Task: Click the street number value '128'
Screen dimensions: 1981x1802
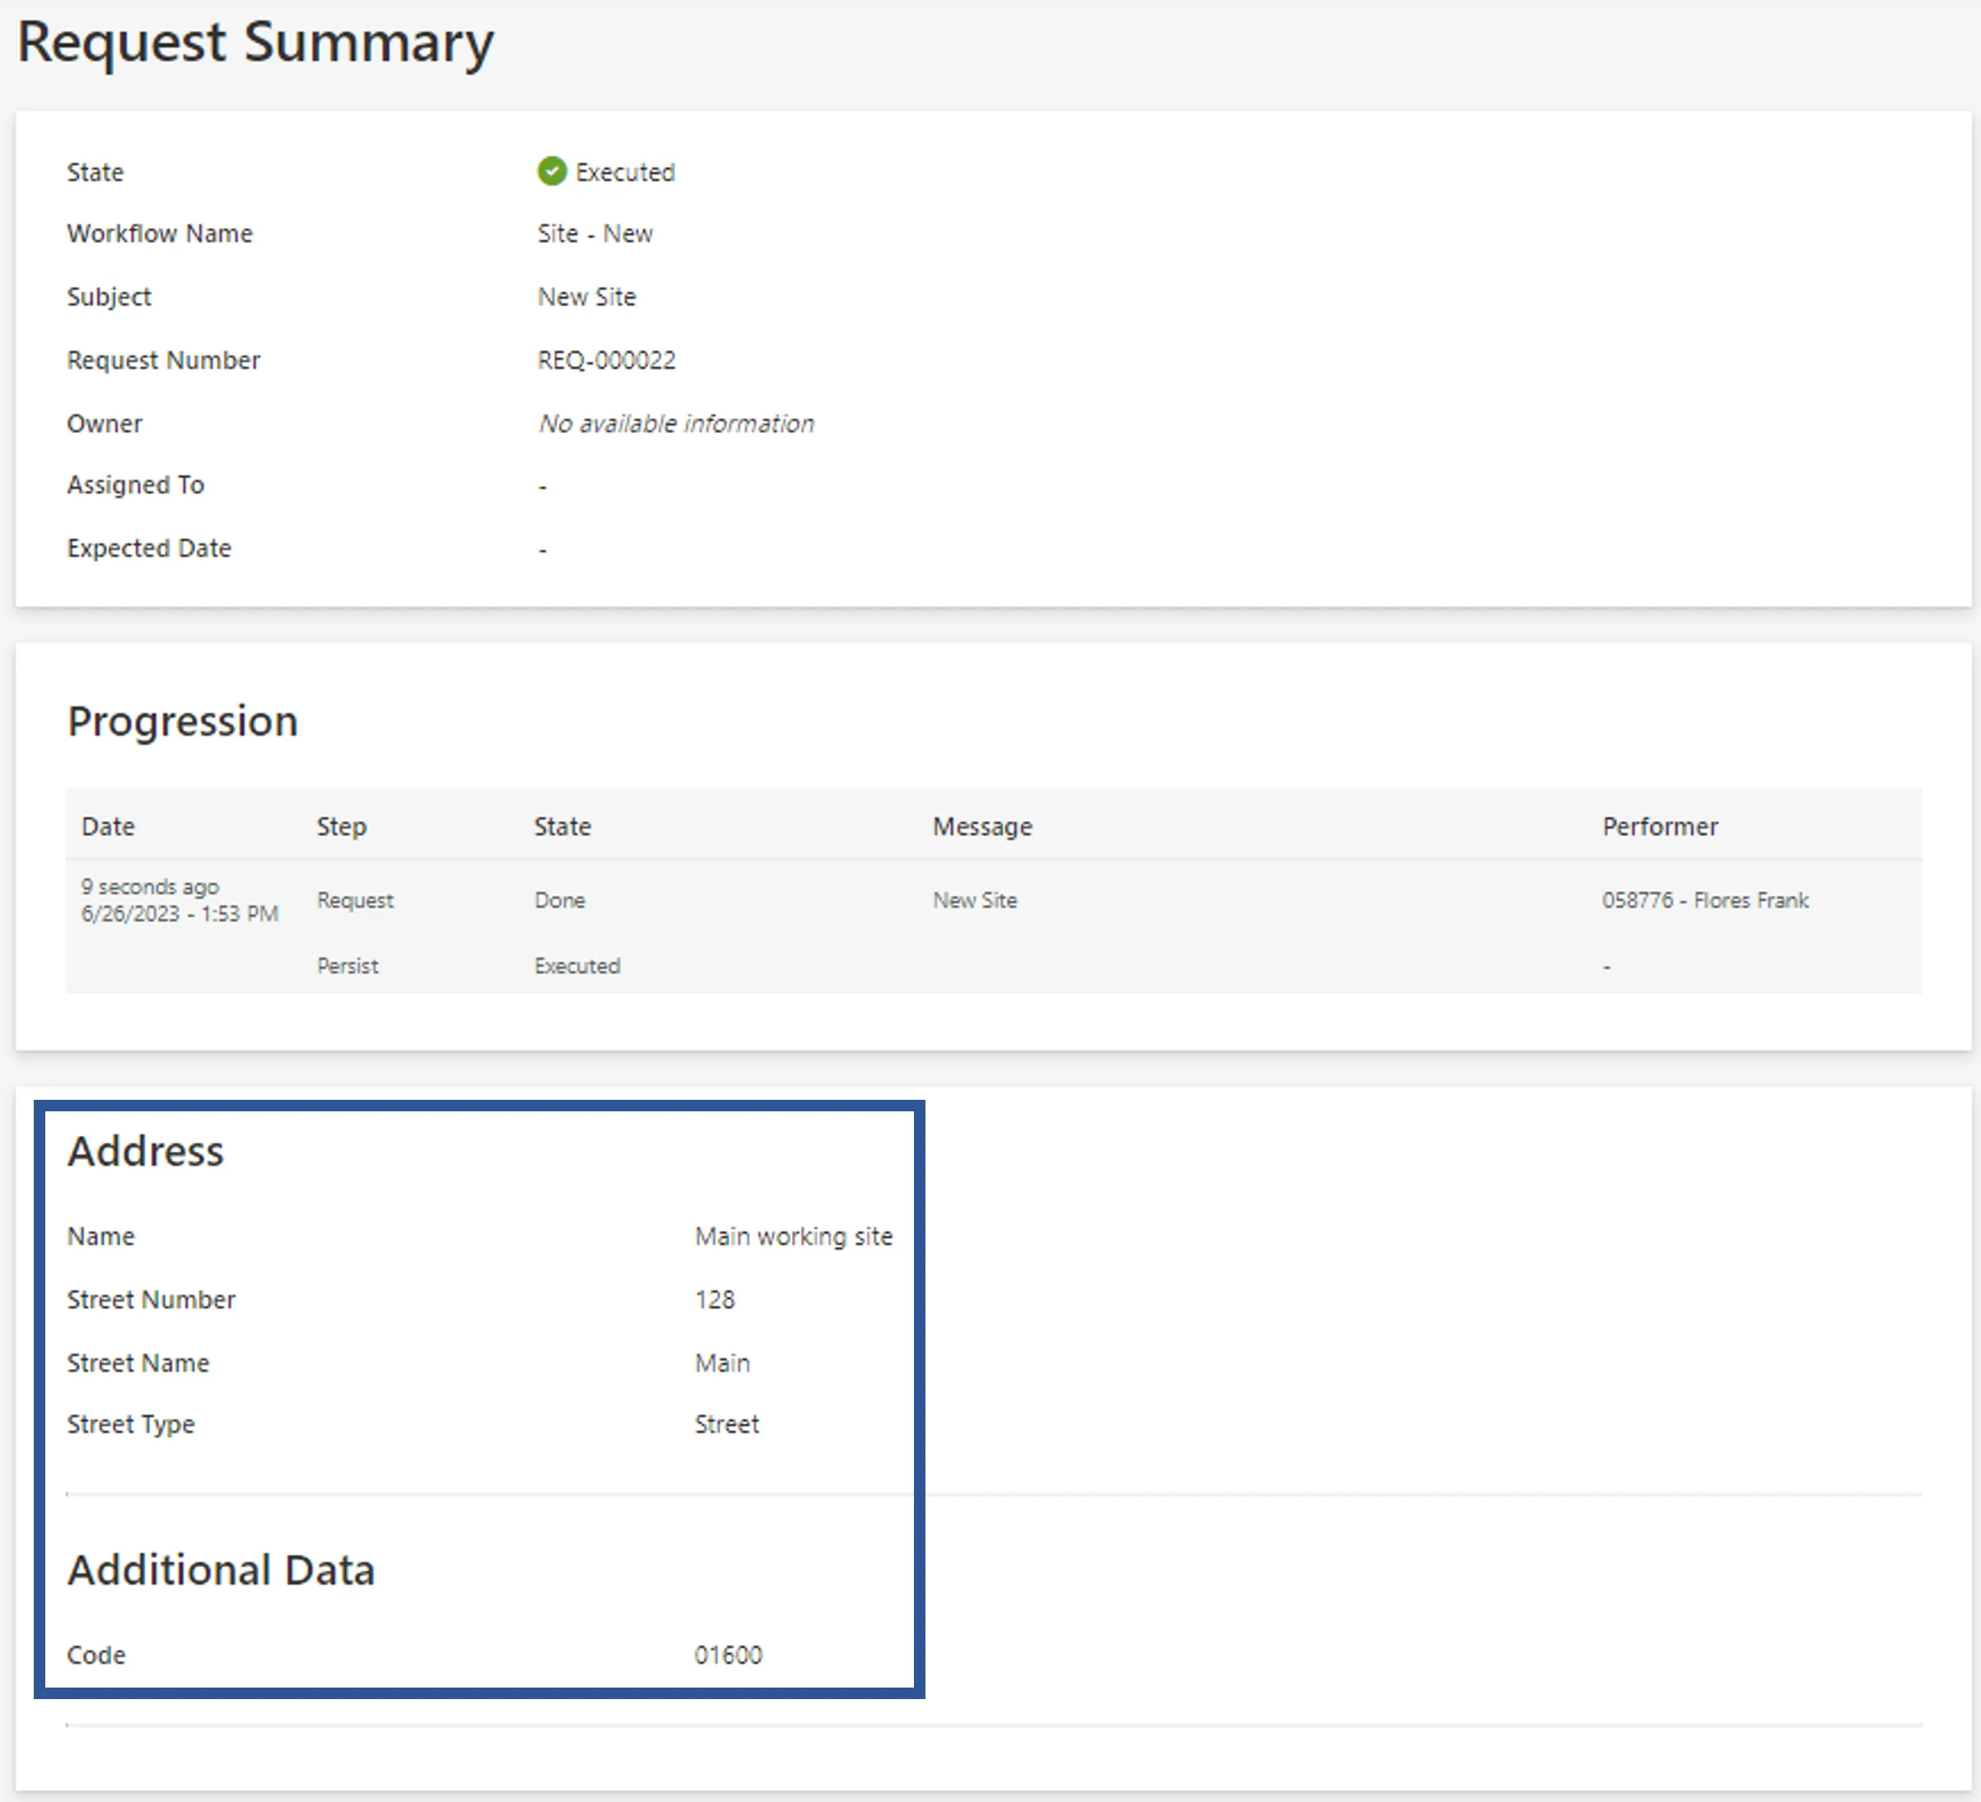Action: (715, 1300)
